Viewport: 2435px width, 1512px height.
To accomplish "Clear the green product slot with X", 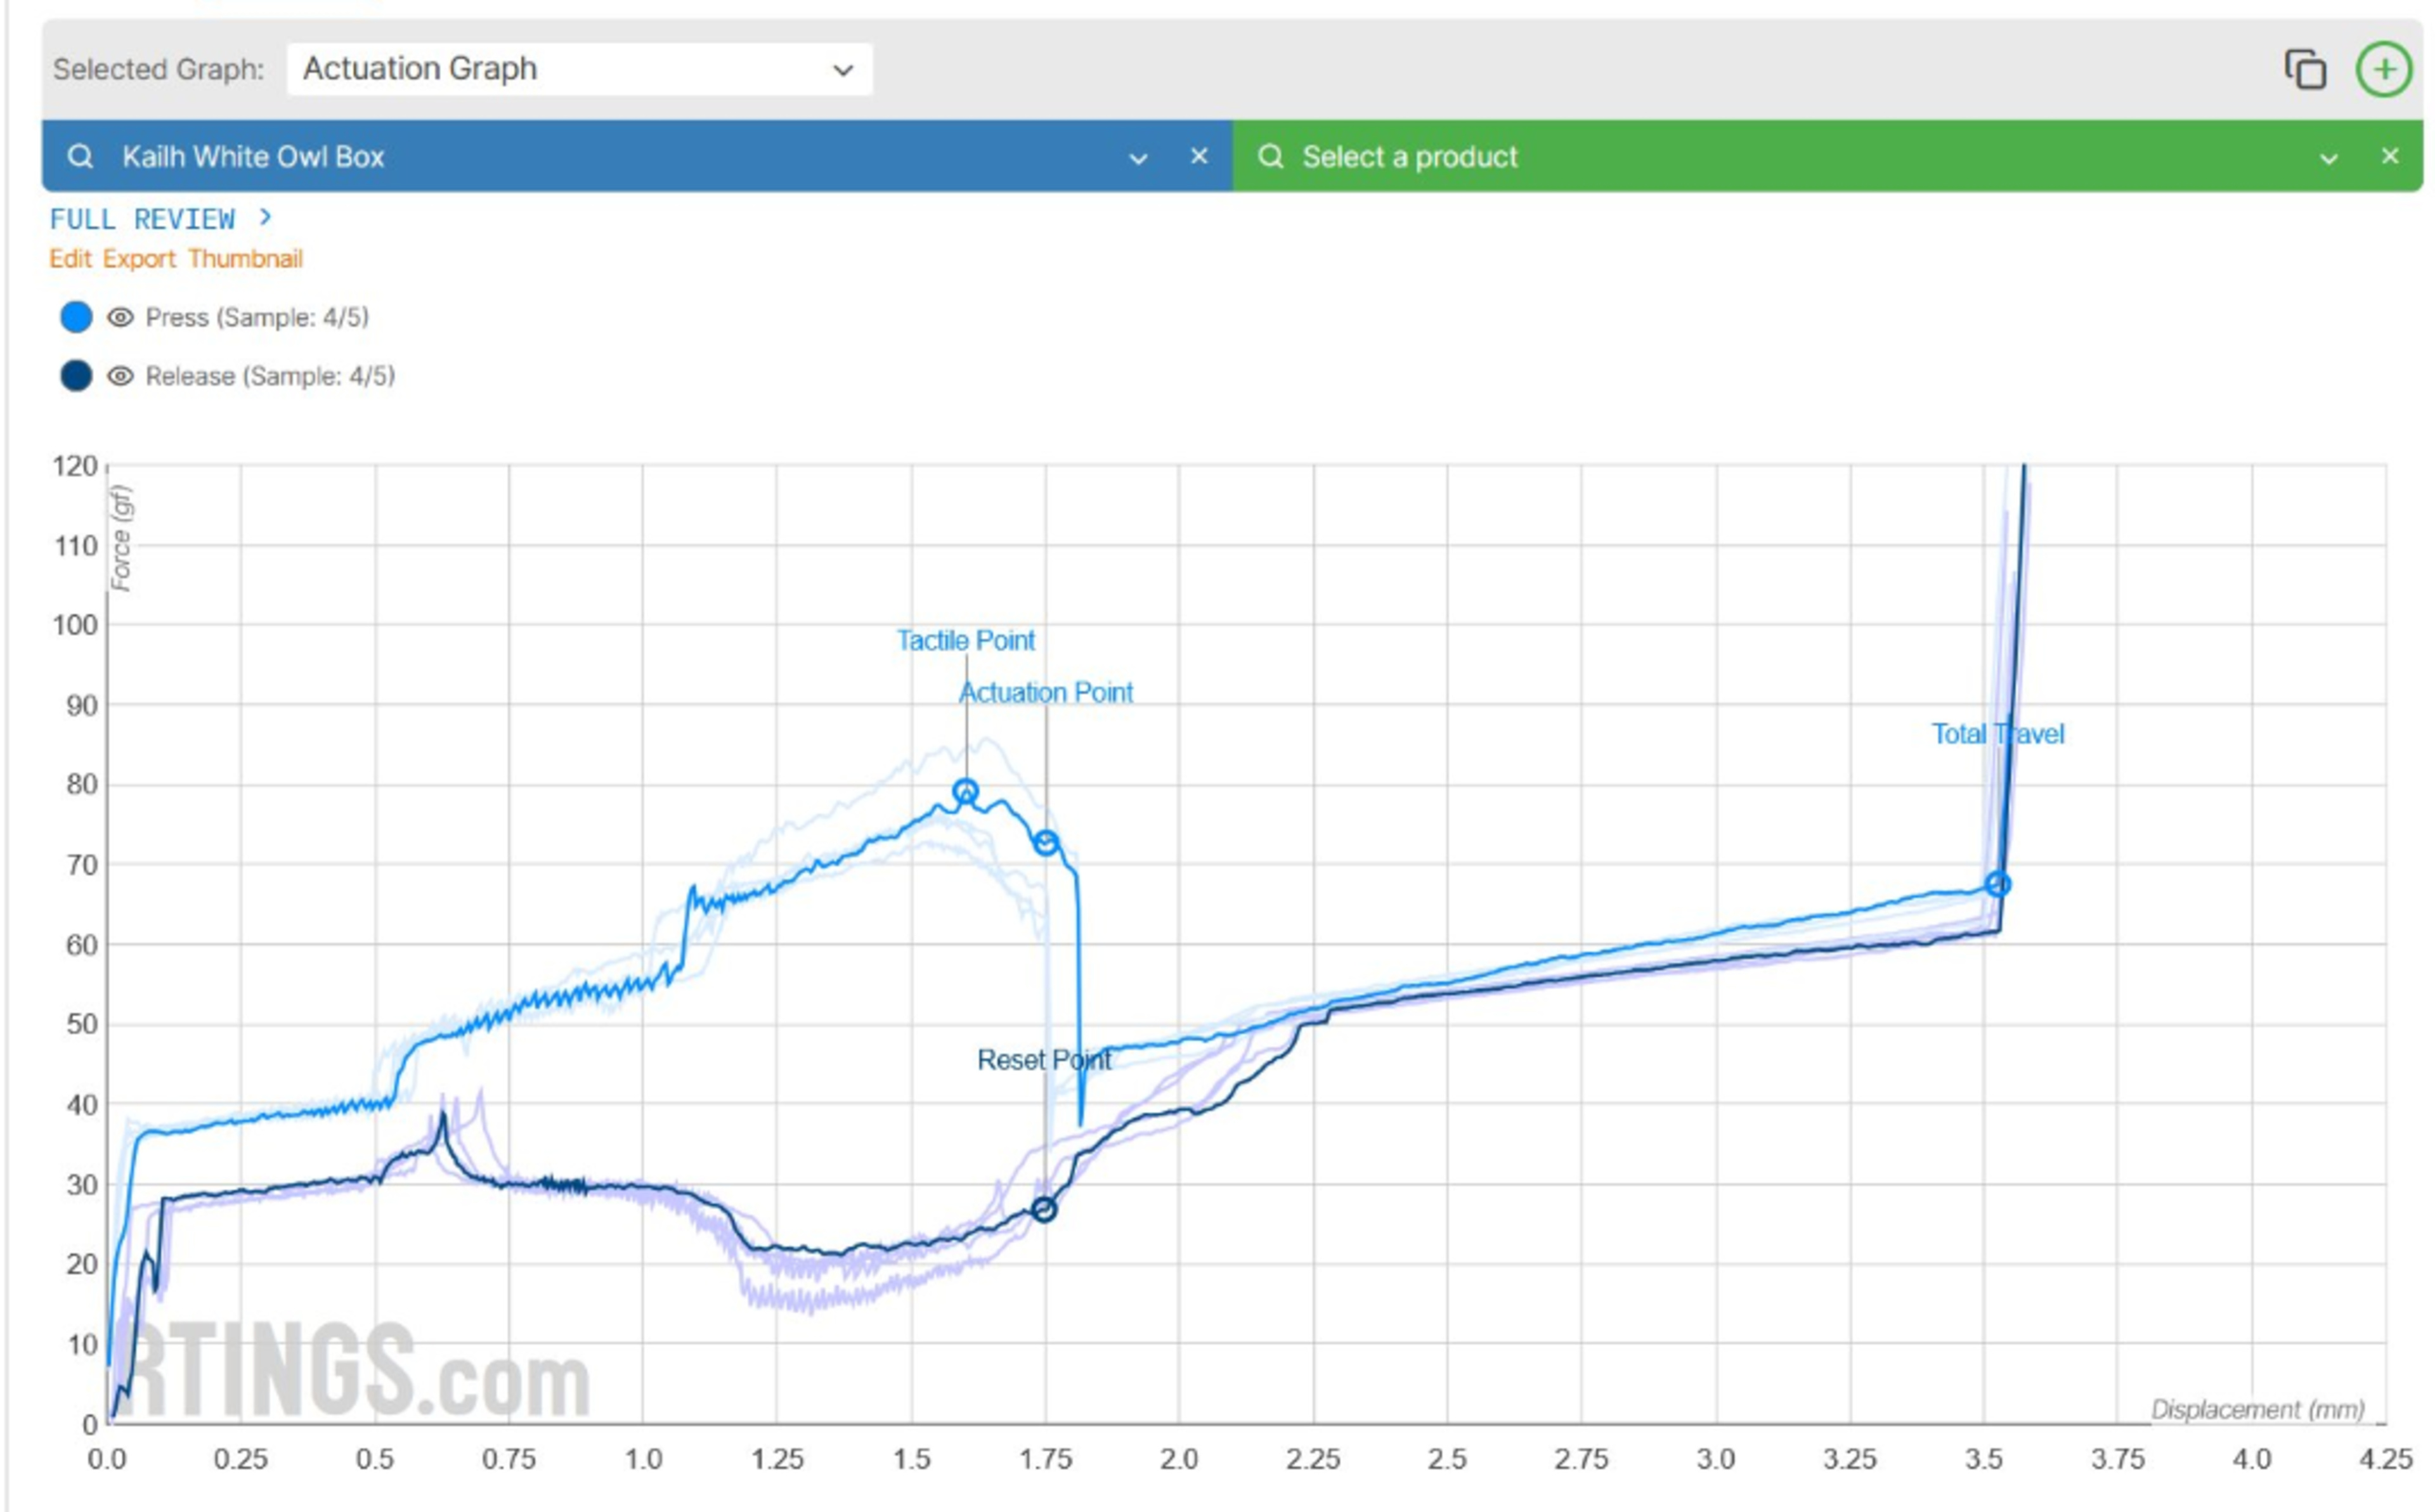I will click(x=2390, y=156).
